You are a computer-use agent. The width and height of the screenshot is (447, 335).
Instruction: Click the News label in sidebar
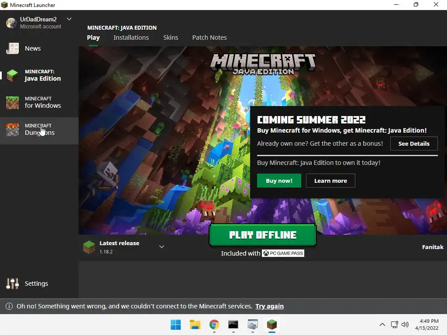[x=33, y=48]
